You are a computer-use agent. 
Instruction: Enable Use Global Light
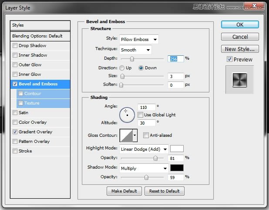point(140,115)
